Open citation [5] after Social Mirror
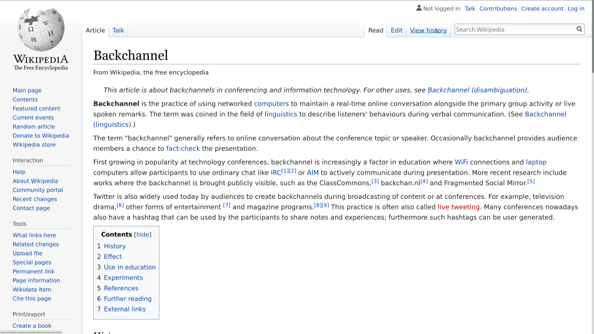This screenshot has width=594, height=334. [531, 181]
